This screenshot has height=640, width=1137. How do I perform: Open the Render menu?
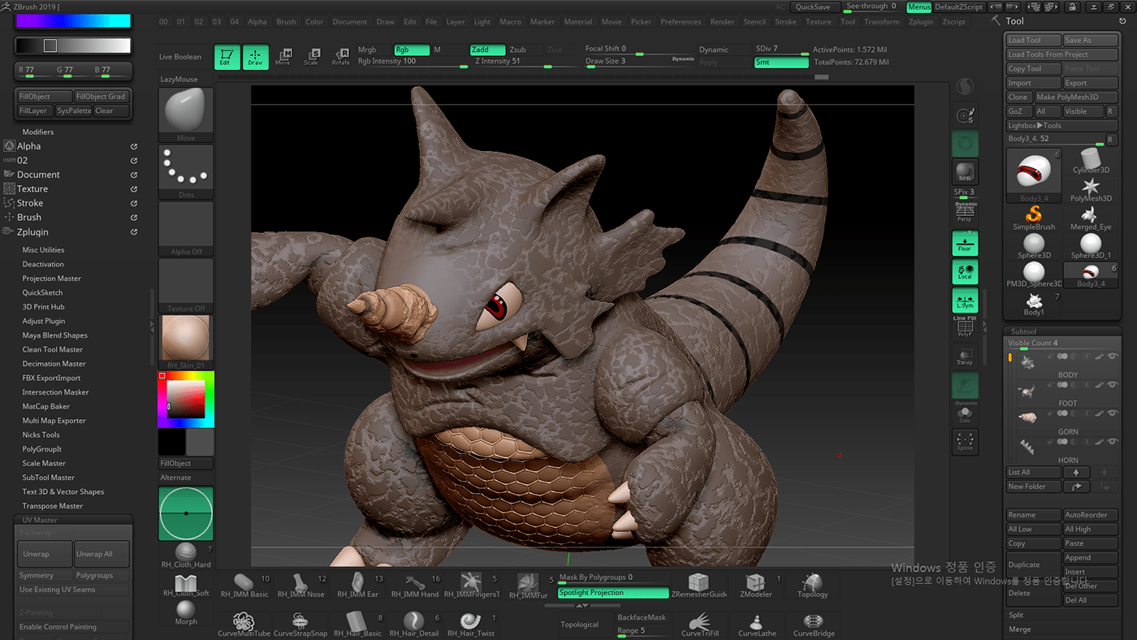click(x=722, y=22)
